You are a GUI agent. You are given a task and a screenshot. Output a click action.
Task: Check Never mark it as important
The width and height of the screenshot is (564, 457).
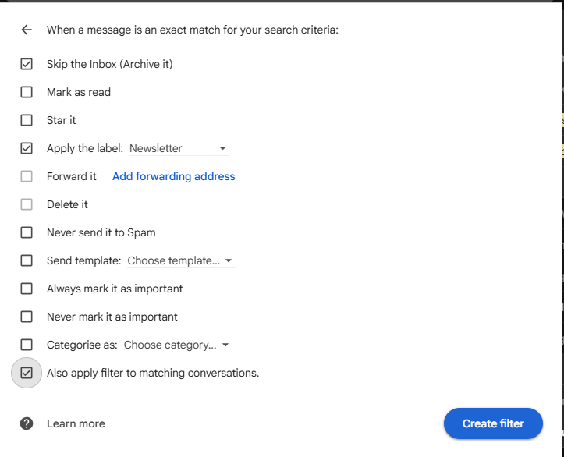point(27,317)
